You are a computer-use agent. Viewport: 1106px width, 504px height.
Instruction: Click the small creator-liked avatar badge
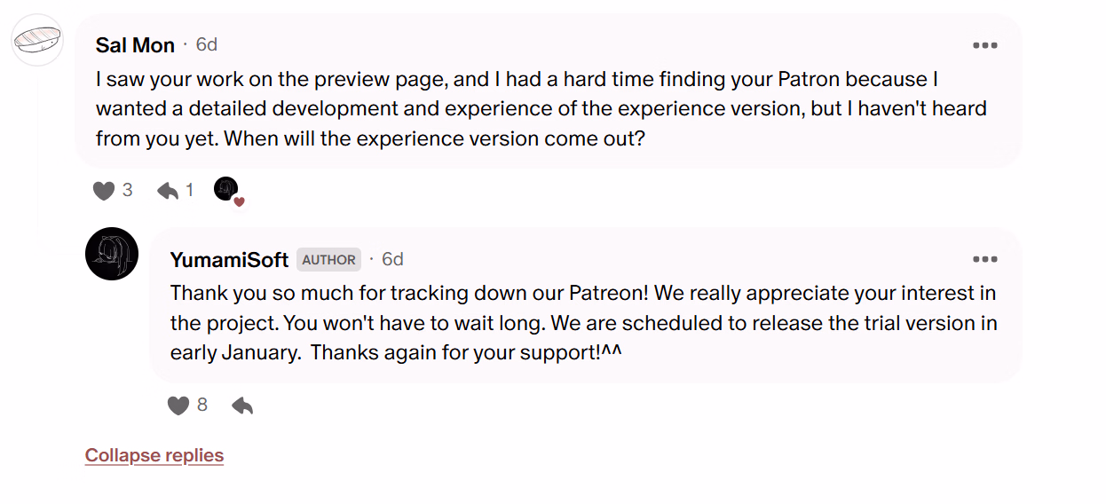[227, 189]
